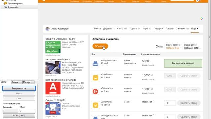Click the smiley icon of «Смайлики» на 5 дней
Screen dimensions: 211x119
(x=95, y=105)
